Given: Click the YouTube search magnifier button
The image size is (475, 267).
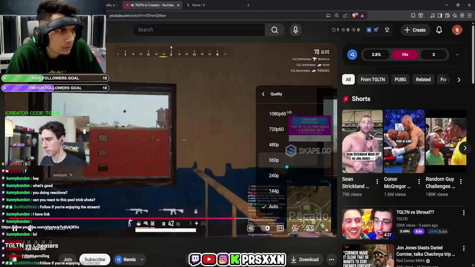Looking at the screenshot, I should pos(274,30).
